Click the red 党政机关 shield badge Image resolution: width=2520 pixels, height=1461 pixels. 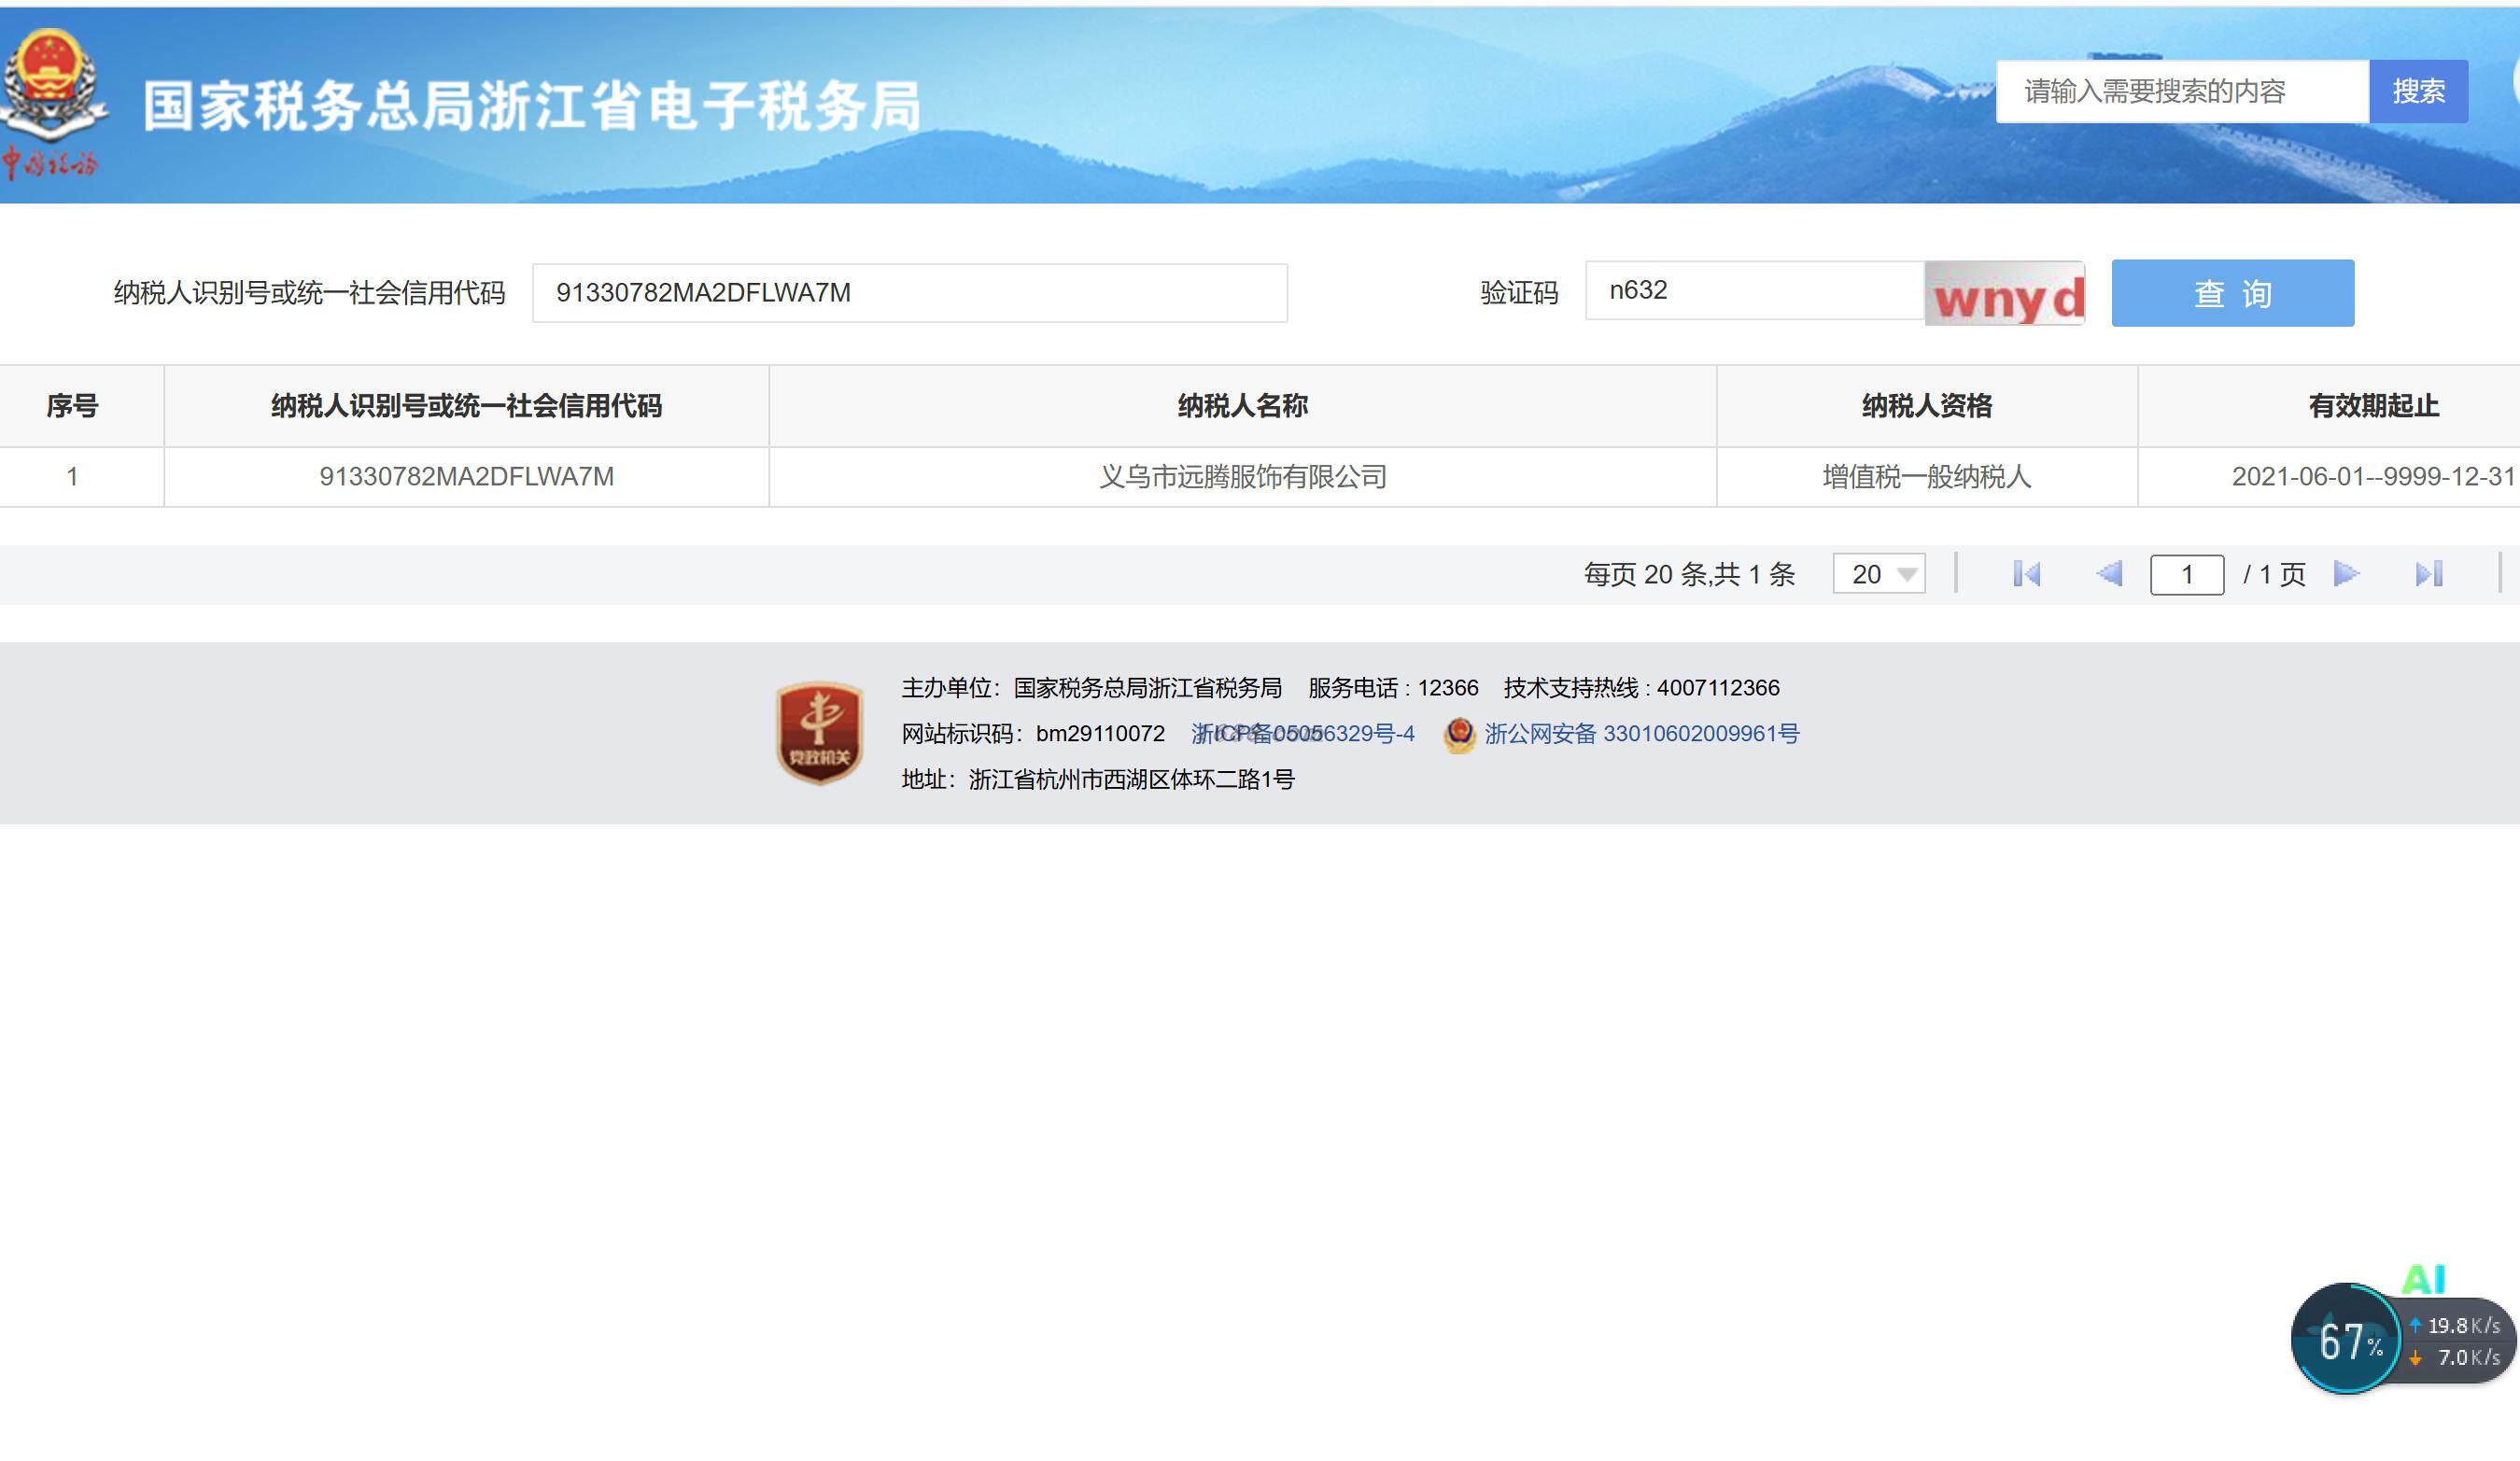(x=819, y=733)
